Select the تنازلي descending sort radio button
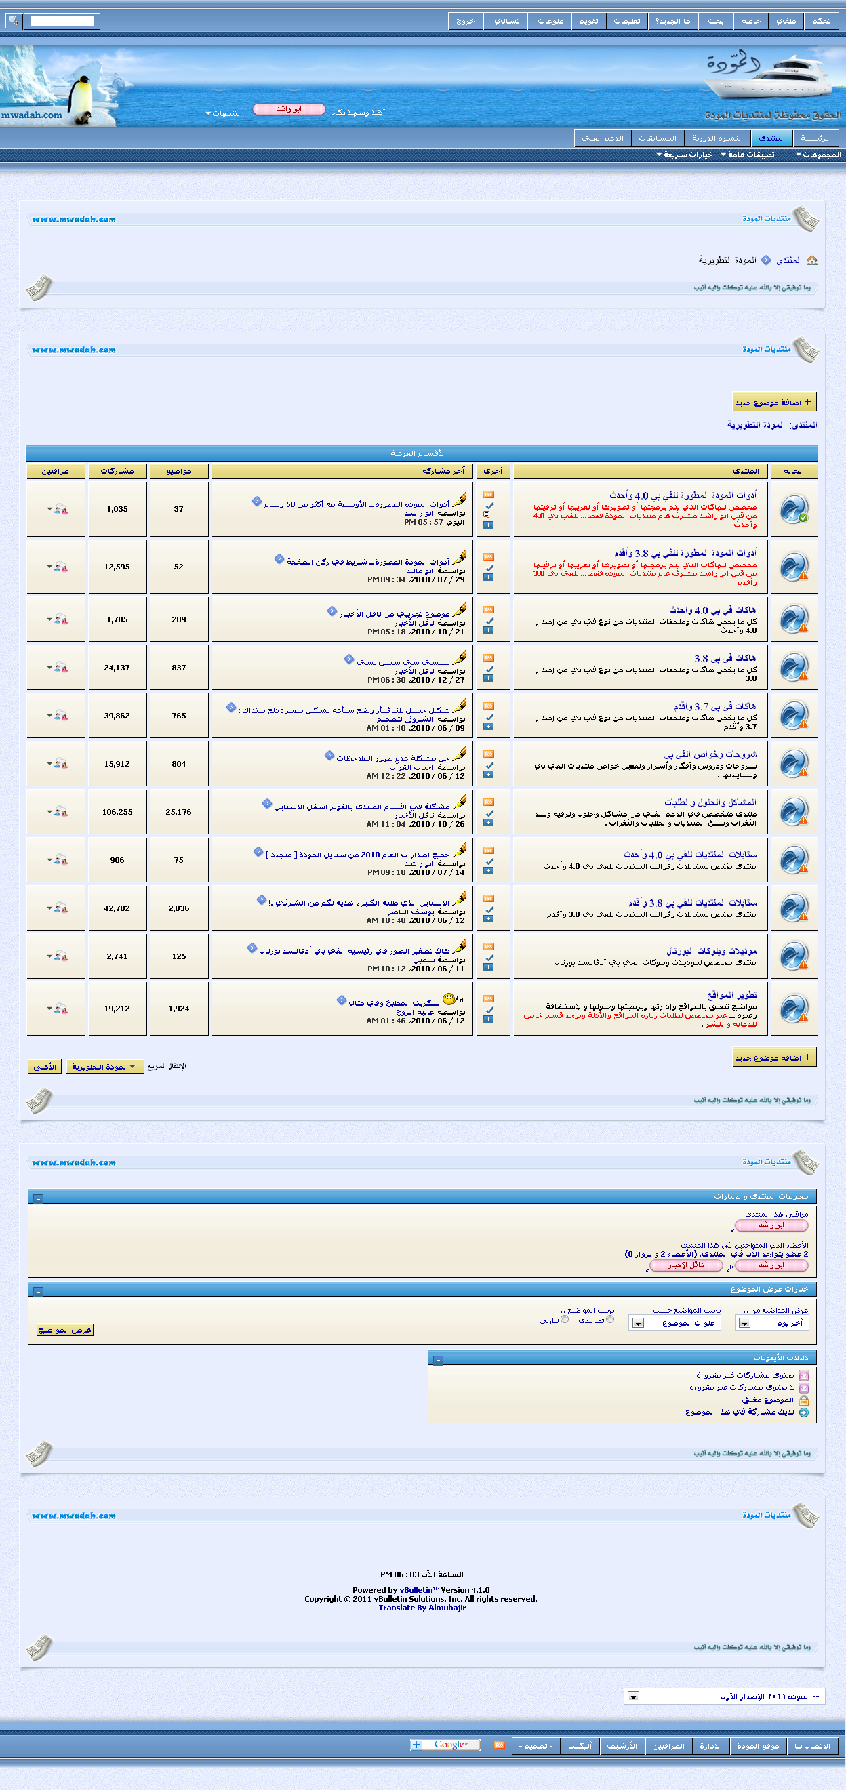This screenshot has height=1790, width=846. pos(565,1320)
